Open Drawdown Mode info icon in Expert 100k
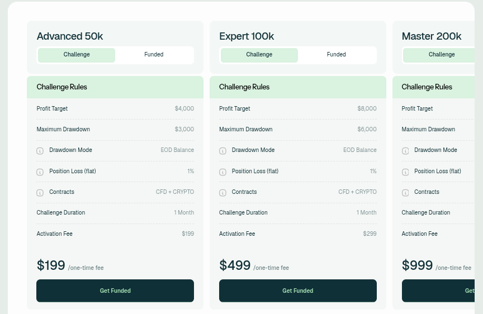The height and width of the screenshot is (314, 483). click(222, 151)
